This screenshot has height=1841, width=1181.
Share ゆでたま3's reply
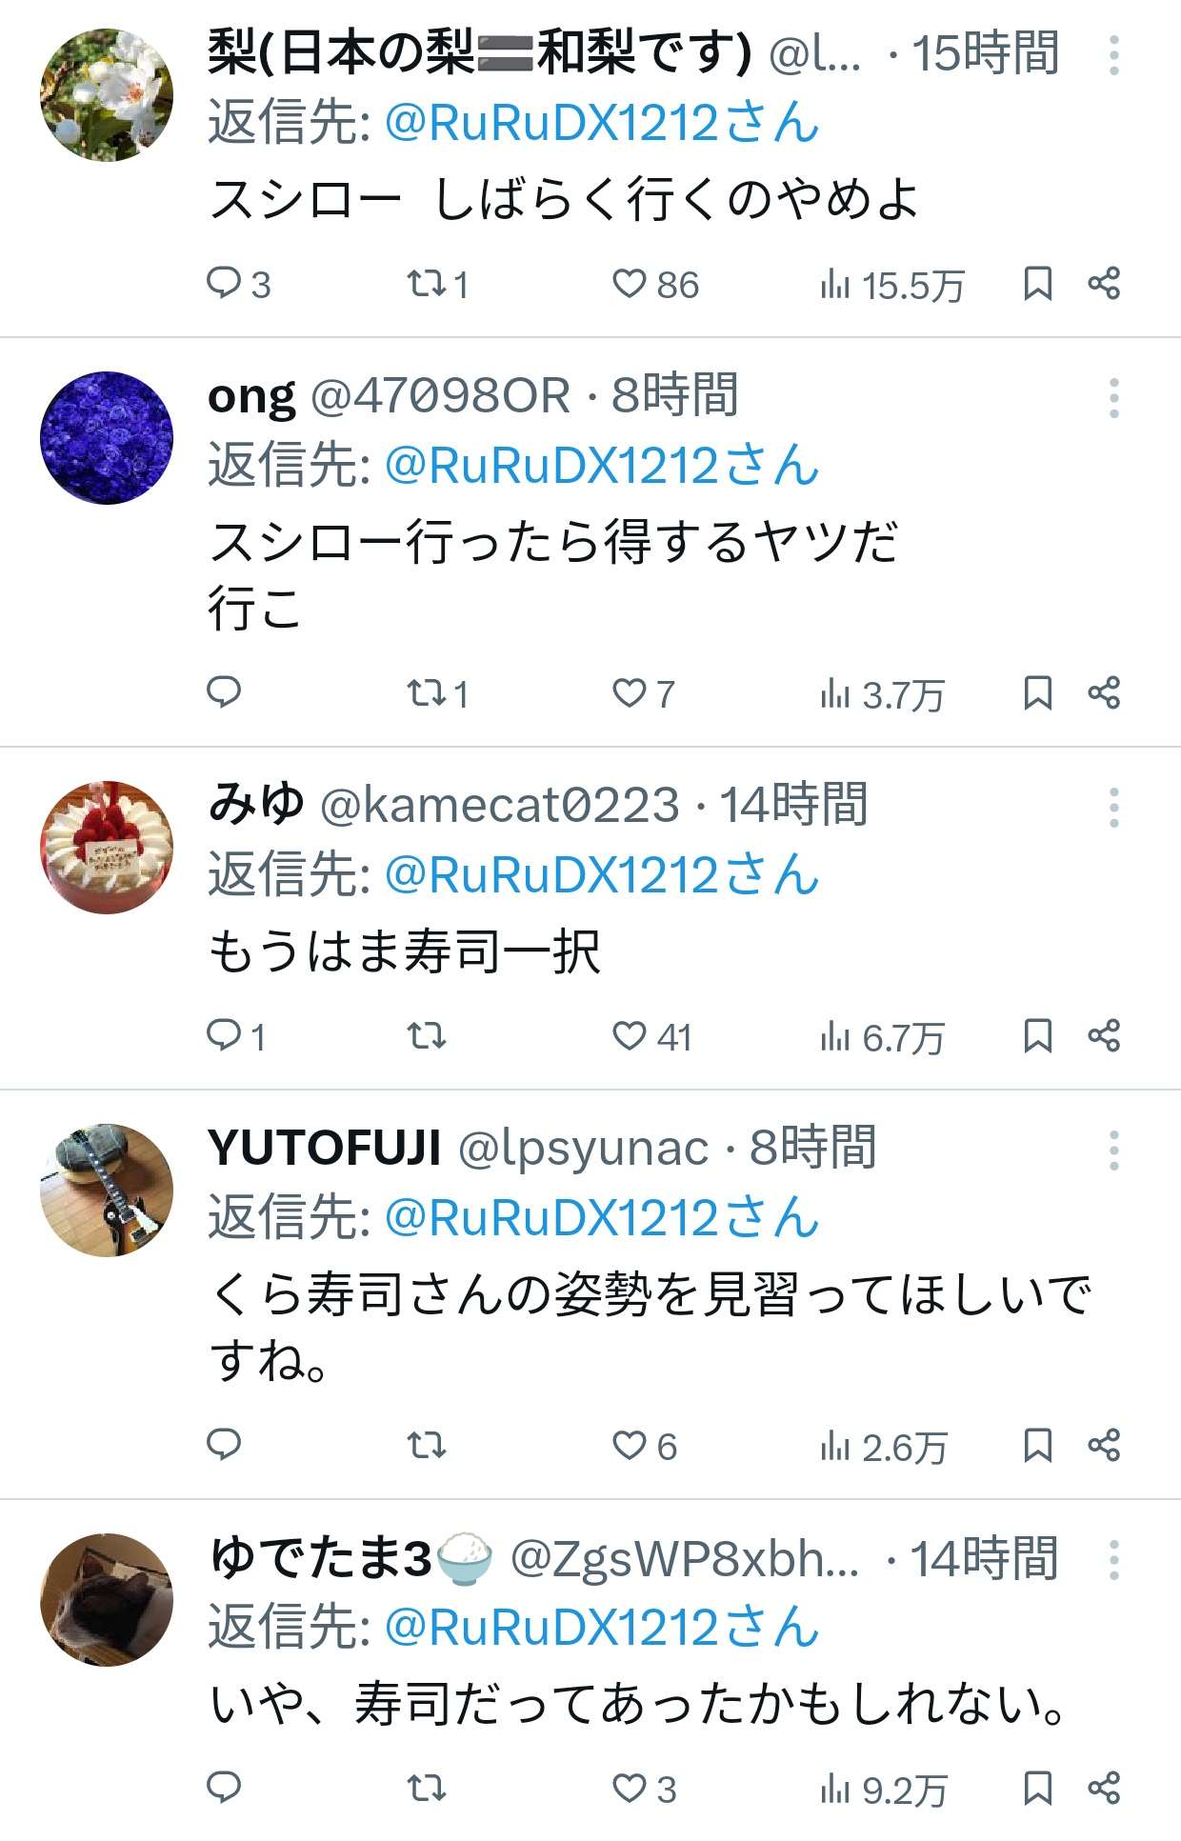[1104, 1788]
